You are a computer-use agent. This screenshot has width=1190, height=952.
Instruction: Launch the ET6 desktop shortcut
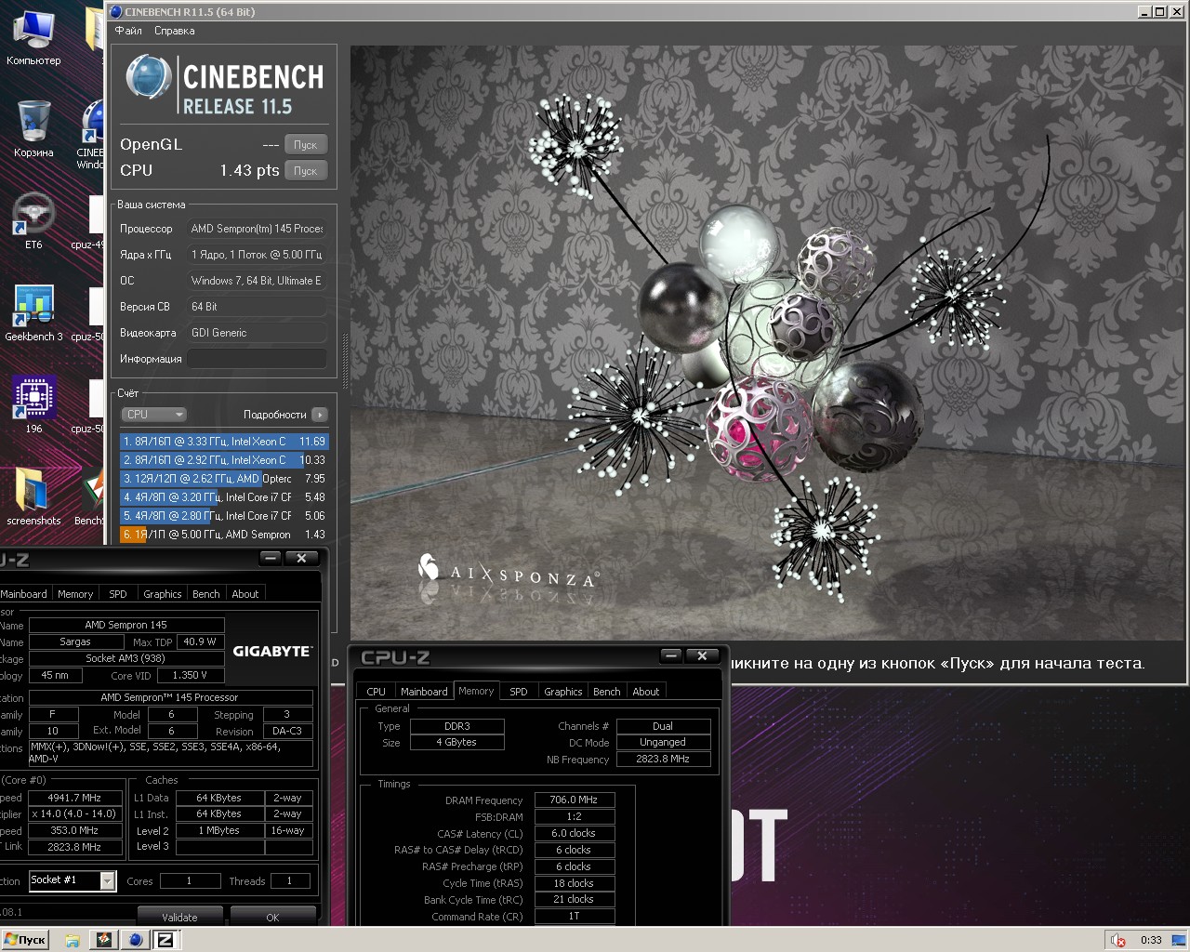(33, 220)
